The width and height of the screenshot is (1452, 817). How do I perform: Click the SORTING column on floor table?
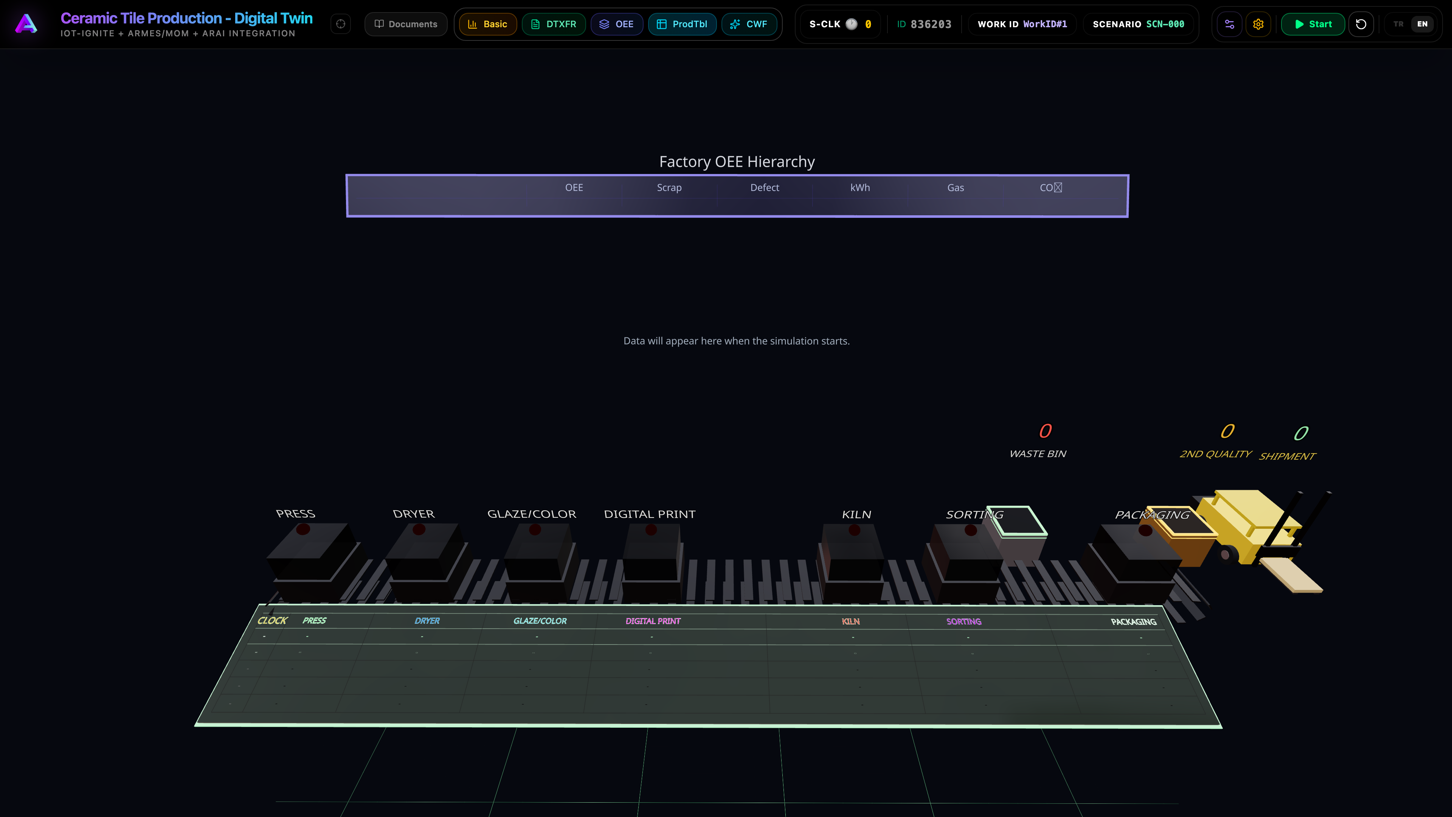point(963,621)
